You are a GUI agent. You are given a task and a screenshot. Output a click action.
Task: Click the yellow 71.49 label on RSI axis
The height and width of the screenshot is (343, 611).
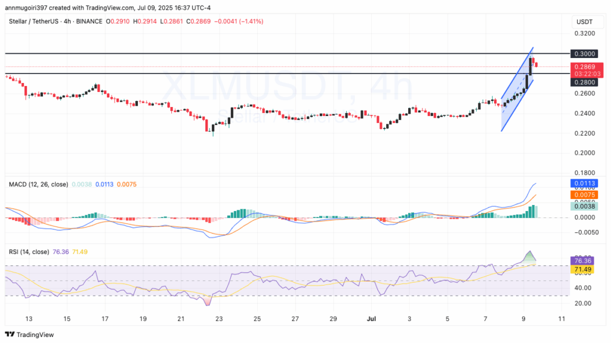point(582,269)
